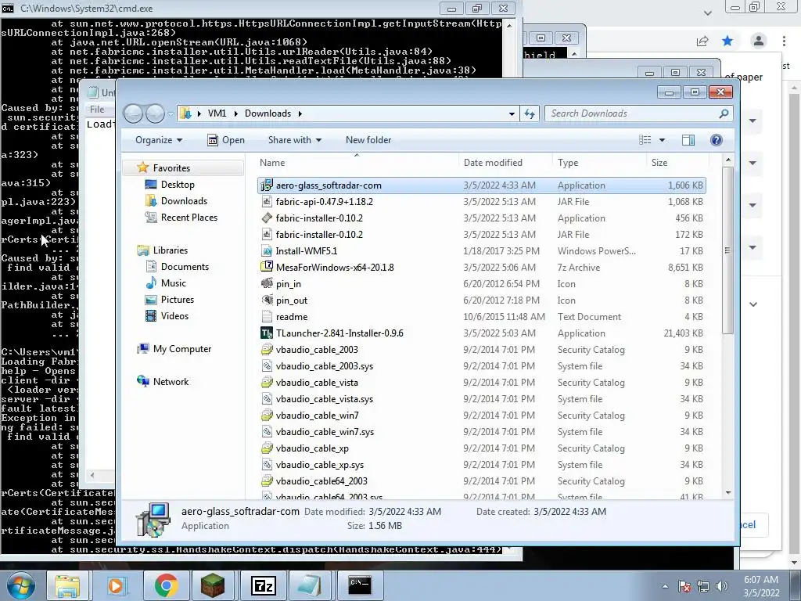This screenshot has width=801, height=601.
Task: Click the cmd.exe taskbar icon
Action: point(359,585)
